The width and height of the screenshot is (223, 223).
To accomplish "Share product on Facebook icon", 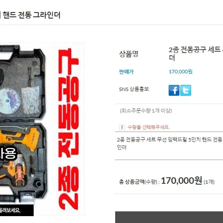I will click(174, 90).
